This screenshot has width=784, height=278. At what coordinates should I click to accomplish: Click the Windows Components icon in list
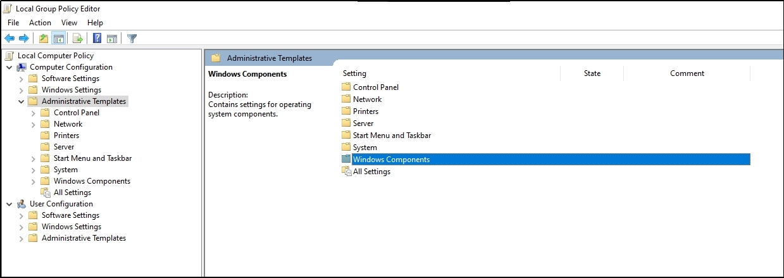point(346,160)
